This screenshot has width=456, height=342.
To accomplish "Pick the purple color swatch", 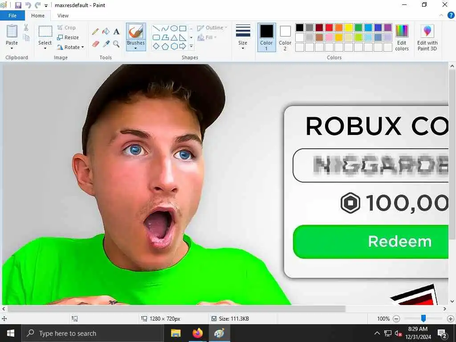I will pos(388,28).
